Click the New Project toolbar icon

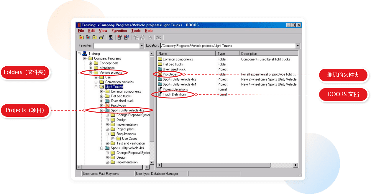[x=88, y=37]
